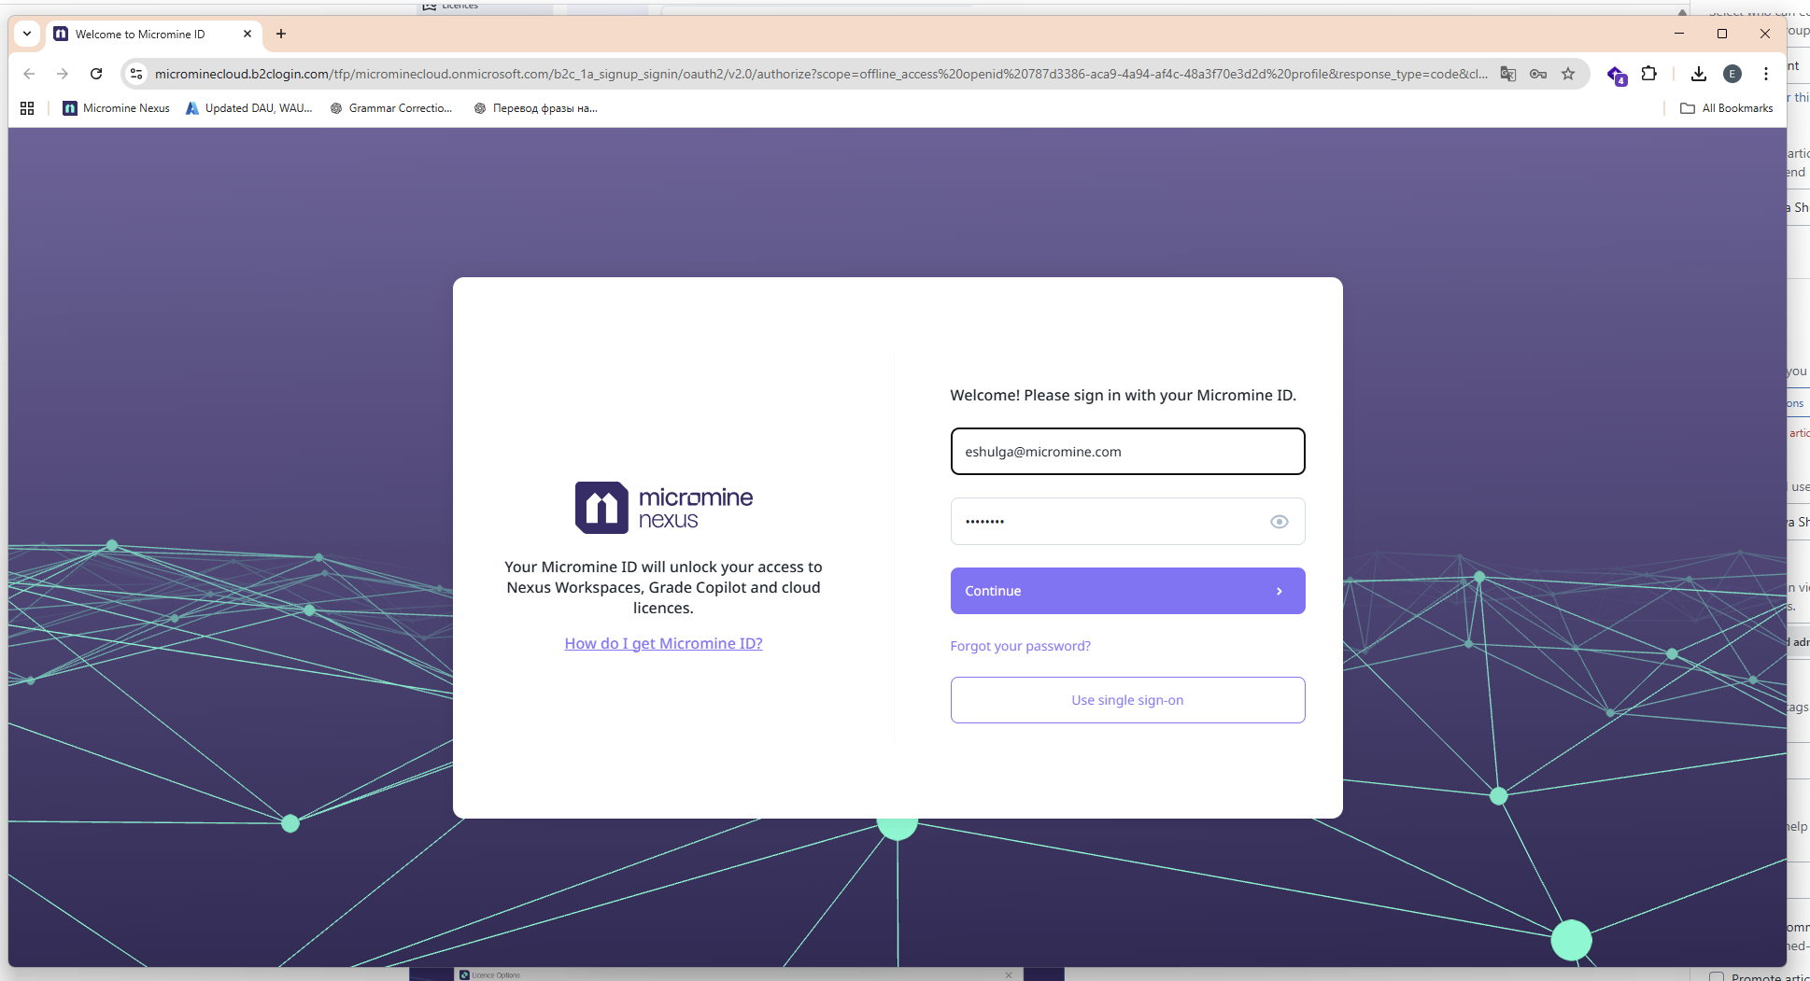The width and height of the screenshot is (1810, 981).
Task: Close the Chrome window
Action: point(1765,34)
